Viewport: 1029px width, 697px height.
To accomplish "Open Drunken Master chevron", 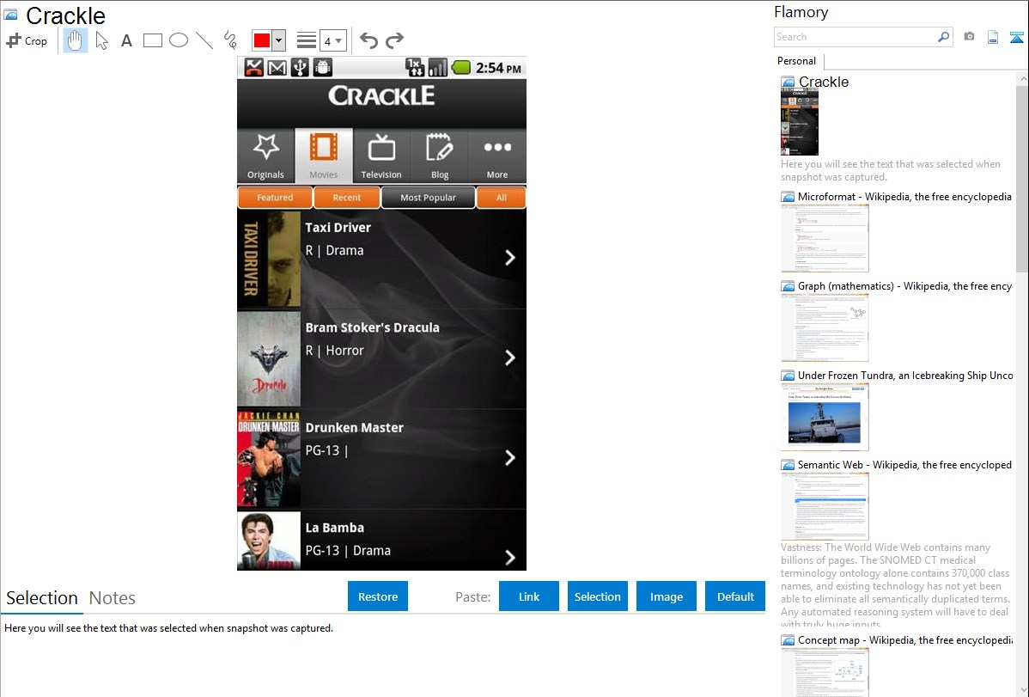I will pos(510,458).
